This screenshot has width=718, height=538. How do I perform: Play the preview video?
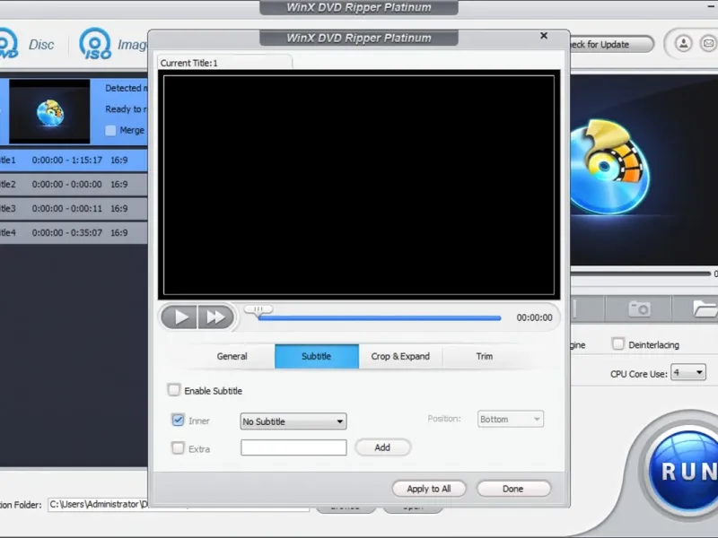click(x=179, y=317)
